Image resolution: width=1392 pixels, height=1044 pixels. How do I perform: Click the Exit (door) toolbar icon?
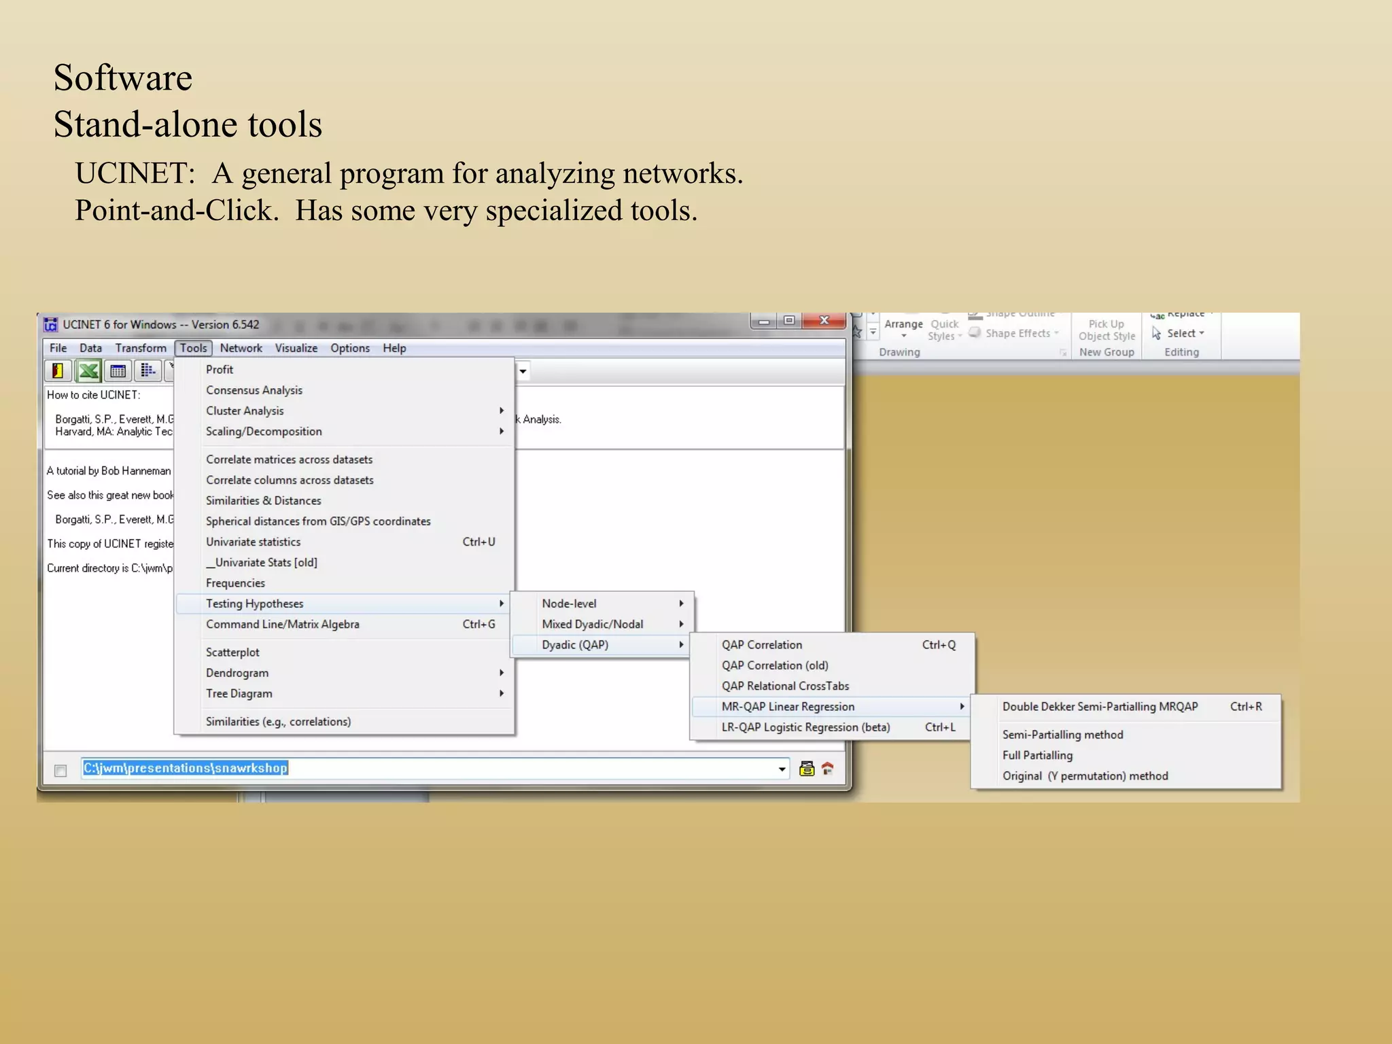[x=58, y=371]
